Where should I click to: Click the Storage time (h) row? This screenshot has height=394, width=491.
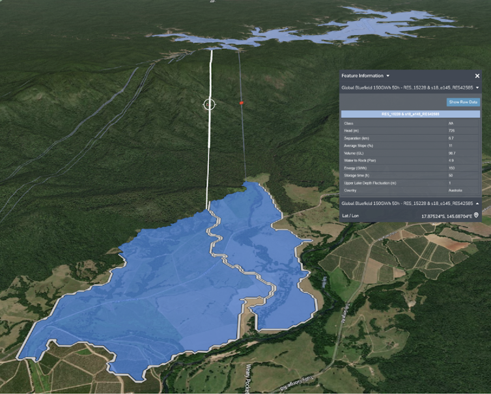[410, 175]
